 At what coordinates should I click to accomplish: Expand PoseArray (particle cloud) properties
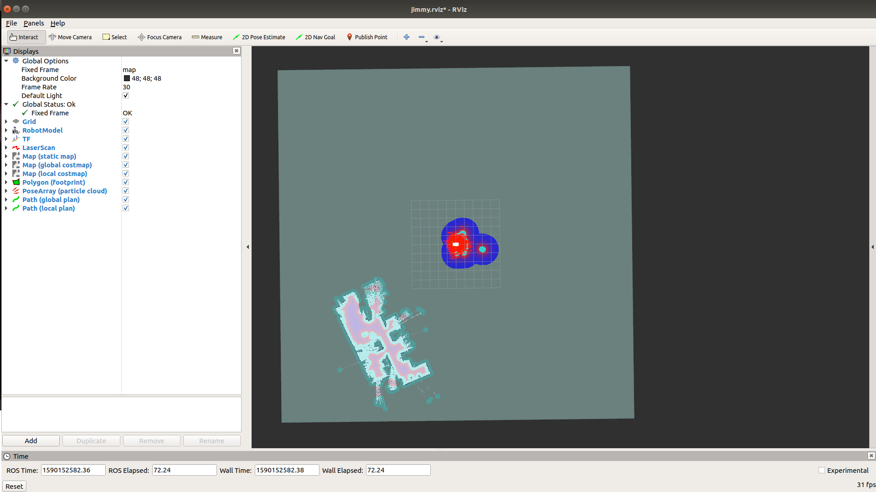click(x=6, y=191)
